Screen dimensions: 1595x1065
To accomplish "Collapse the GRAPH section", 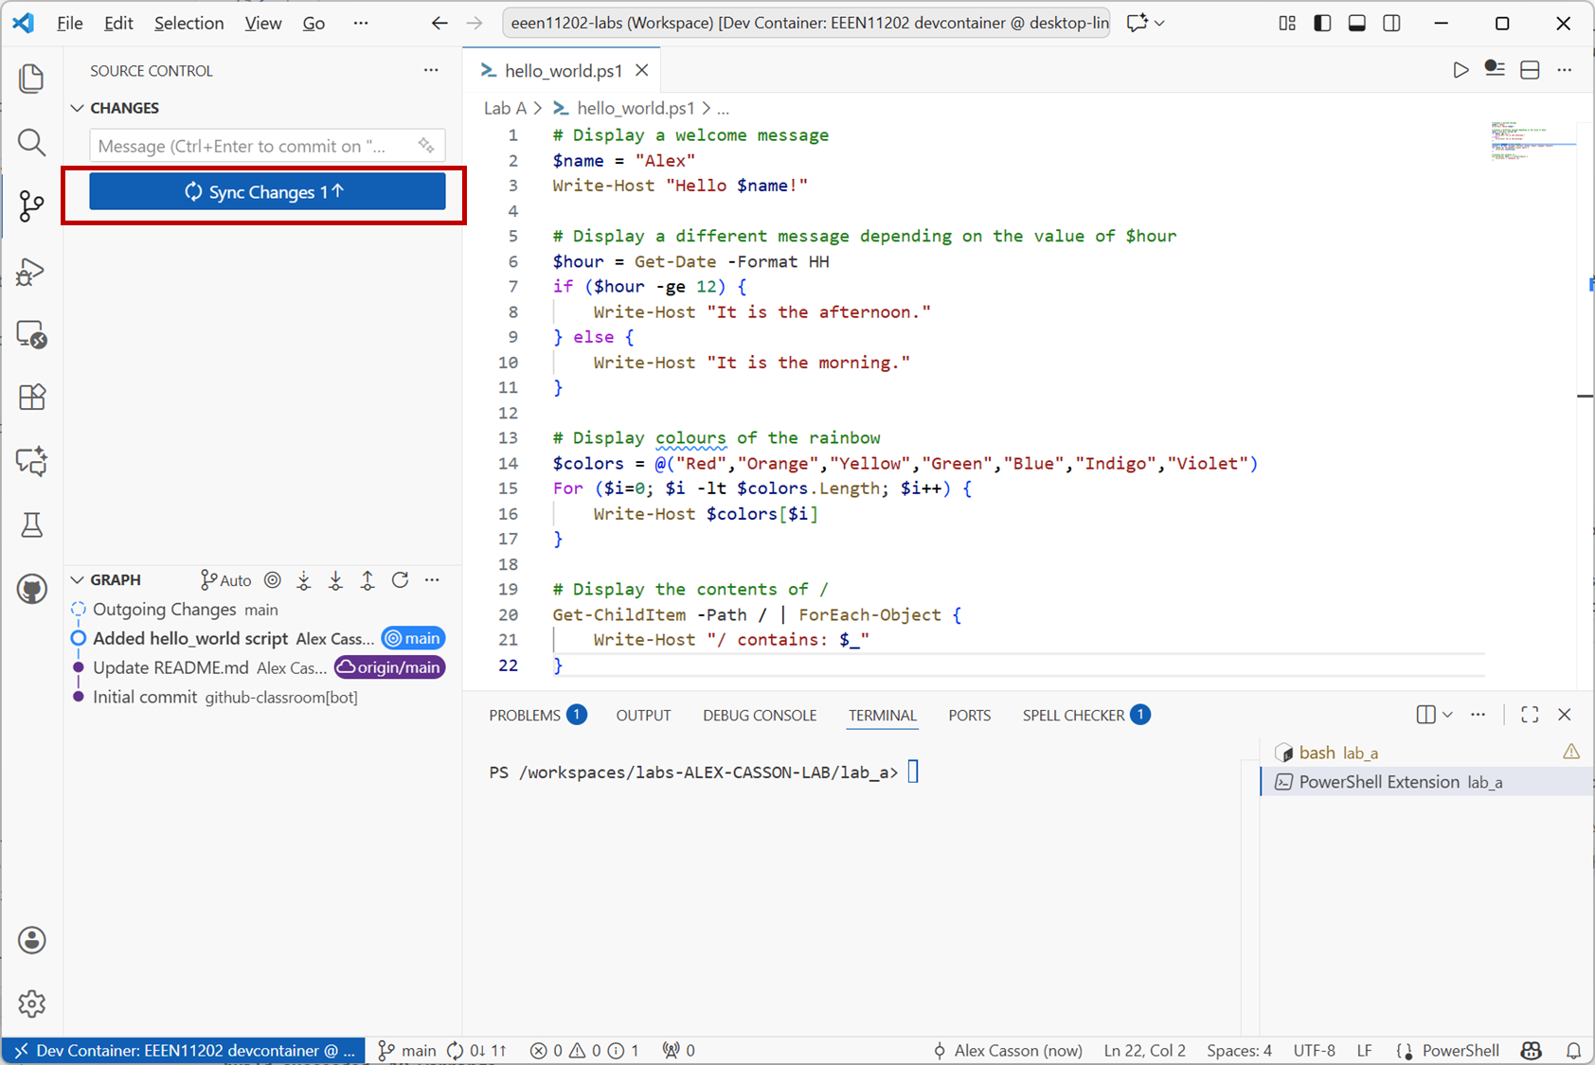I will [x=78, y=580].
